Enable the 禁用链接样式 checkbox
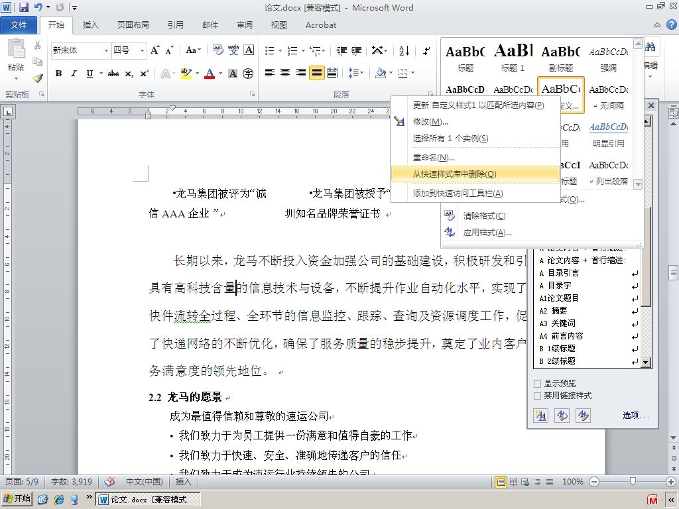Screen dimensions: 679x509 537,396
